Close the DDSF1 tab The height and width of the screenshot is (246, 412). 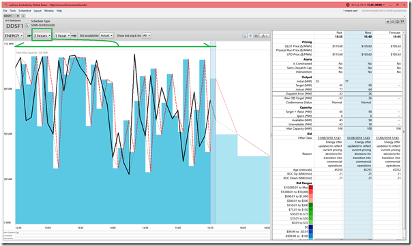click(18, 16)
